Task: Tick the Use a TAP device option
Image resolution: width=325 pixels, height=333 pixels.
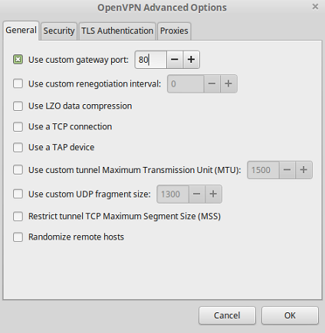Action: (x=18, y=147)
